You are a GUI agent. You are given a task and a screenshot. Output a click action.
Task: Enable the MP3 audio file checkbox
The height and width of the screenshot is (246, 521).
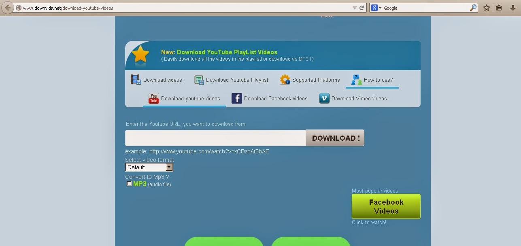[129, 184]
